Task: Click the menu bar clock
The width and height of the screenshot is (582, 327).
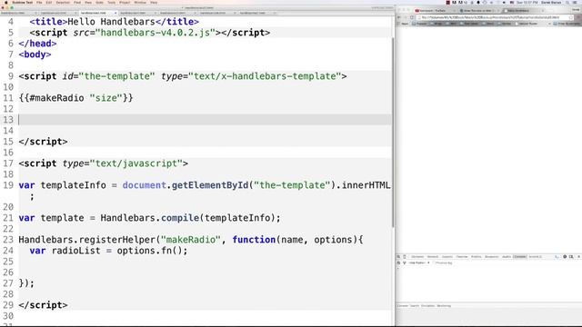Action: click(x=527, y=3)
